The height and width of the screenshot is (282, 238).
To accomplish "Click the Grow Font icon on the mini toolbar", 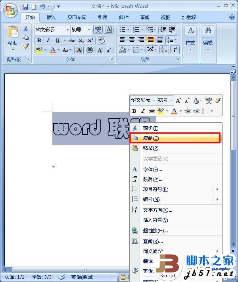I will tap(178, 100).
